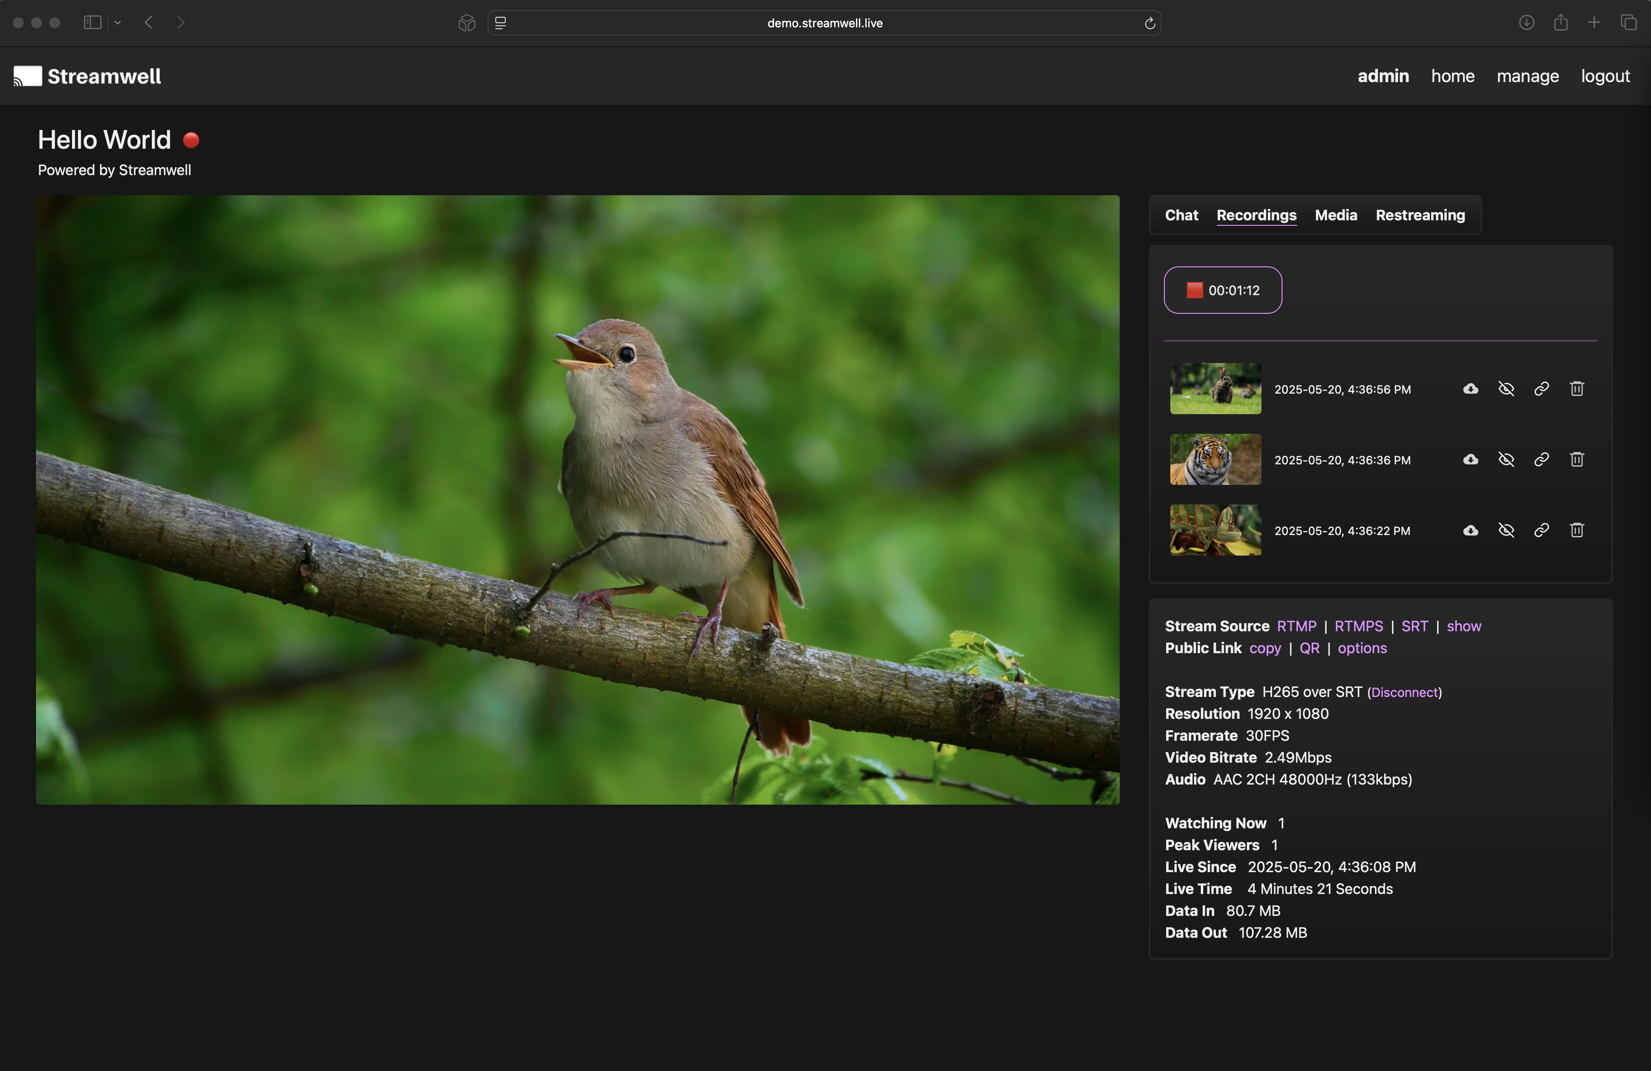This screenshot has width=1651, height=1071.
Task: Show the stream source details
Action: click(1463, 626)
